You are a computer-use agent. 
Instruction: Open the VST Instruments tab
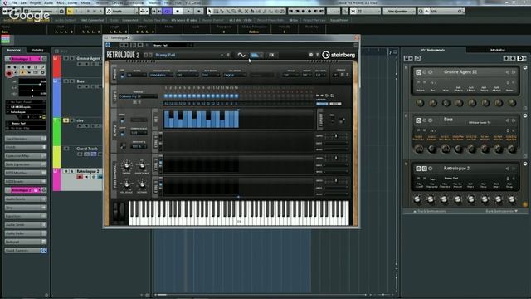[x=433, y=50]
